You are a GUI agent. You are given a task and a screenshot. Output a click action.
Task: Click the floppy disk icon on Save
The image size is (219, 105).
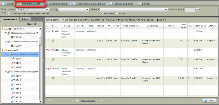click(206, 101)
